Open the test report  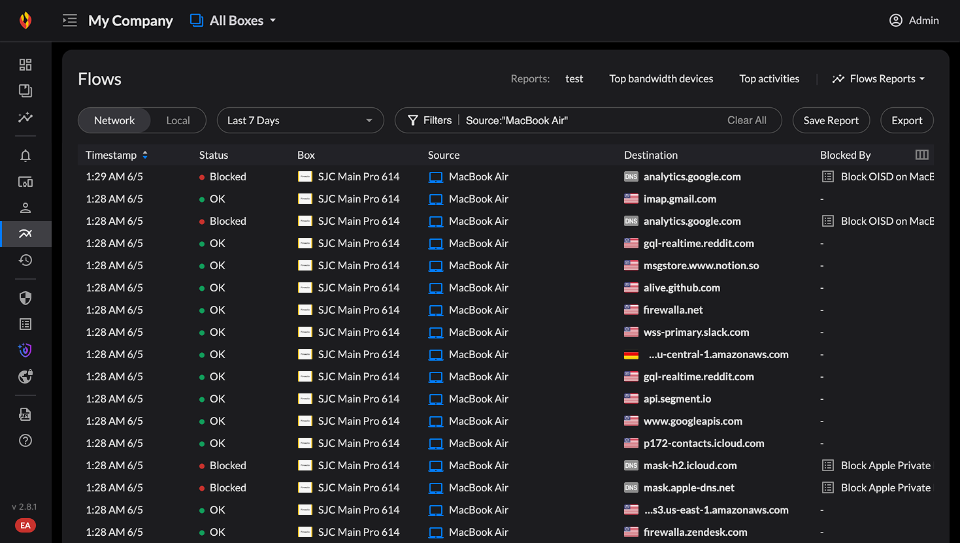click(x=574, y=78)
